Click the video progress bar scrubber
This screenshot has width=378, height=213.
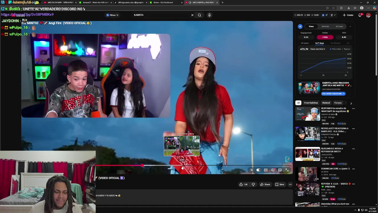click(x=143, y=166)
